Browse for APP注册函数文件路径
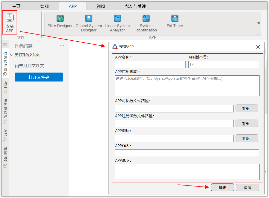This screenshot has height=198, width=269. 247,123
